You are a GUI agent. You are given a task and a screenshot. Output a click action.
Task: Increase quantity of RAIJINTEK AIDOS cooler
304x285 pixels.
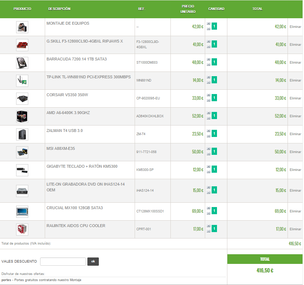208,226
